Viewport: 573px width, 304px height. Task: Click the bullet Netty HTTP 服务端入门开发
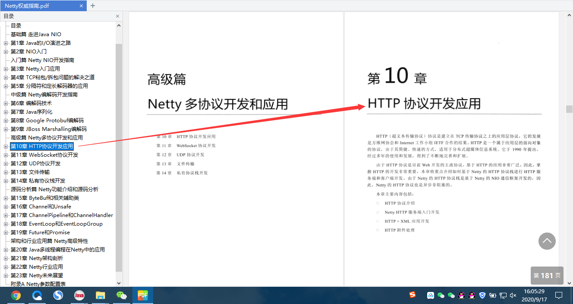(x=412, y=212)
